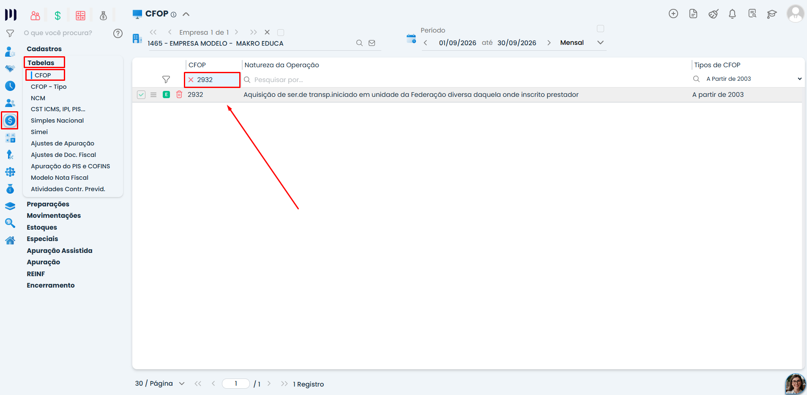Open NCM table menu item
The image size is (807, 395).
[38, 98]
